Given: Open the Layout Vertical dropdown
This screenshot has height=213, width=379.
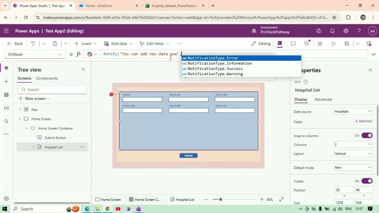Looking at the screenshot, I should coord(353,154).
